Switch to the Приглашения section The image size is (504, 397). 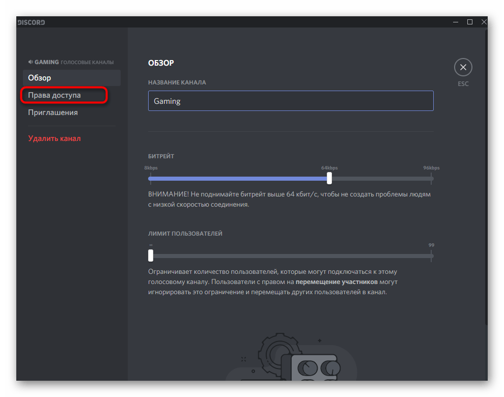(53, 112)
